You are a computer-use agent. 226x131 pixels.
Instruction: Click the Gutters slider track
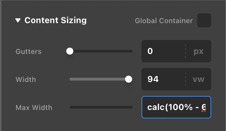pyautogui.click(x=101, y=51)
